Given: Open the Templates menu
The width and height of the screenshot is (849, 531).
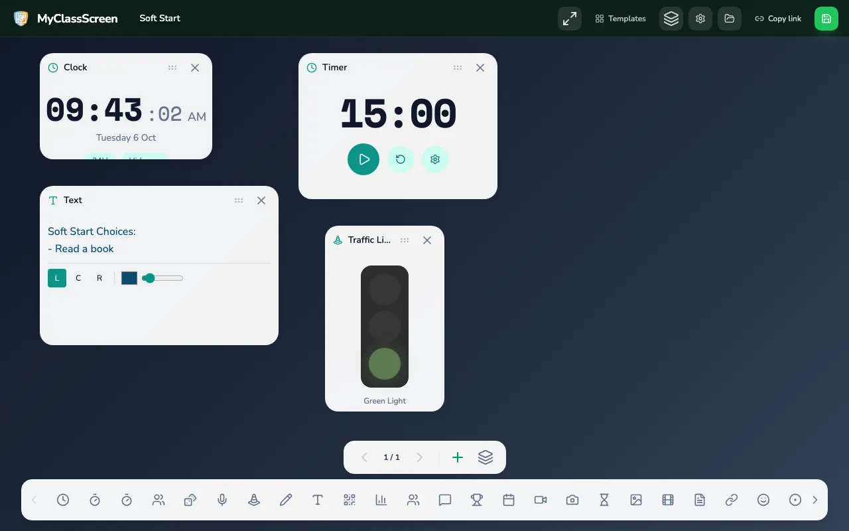Looking at the screenshot, I should 621,19.
